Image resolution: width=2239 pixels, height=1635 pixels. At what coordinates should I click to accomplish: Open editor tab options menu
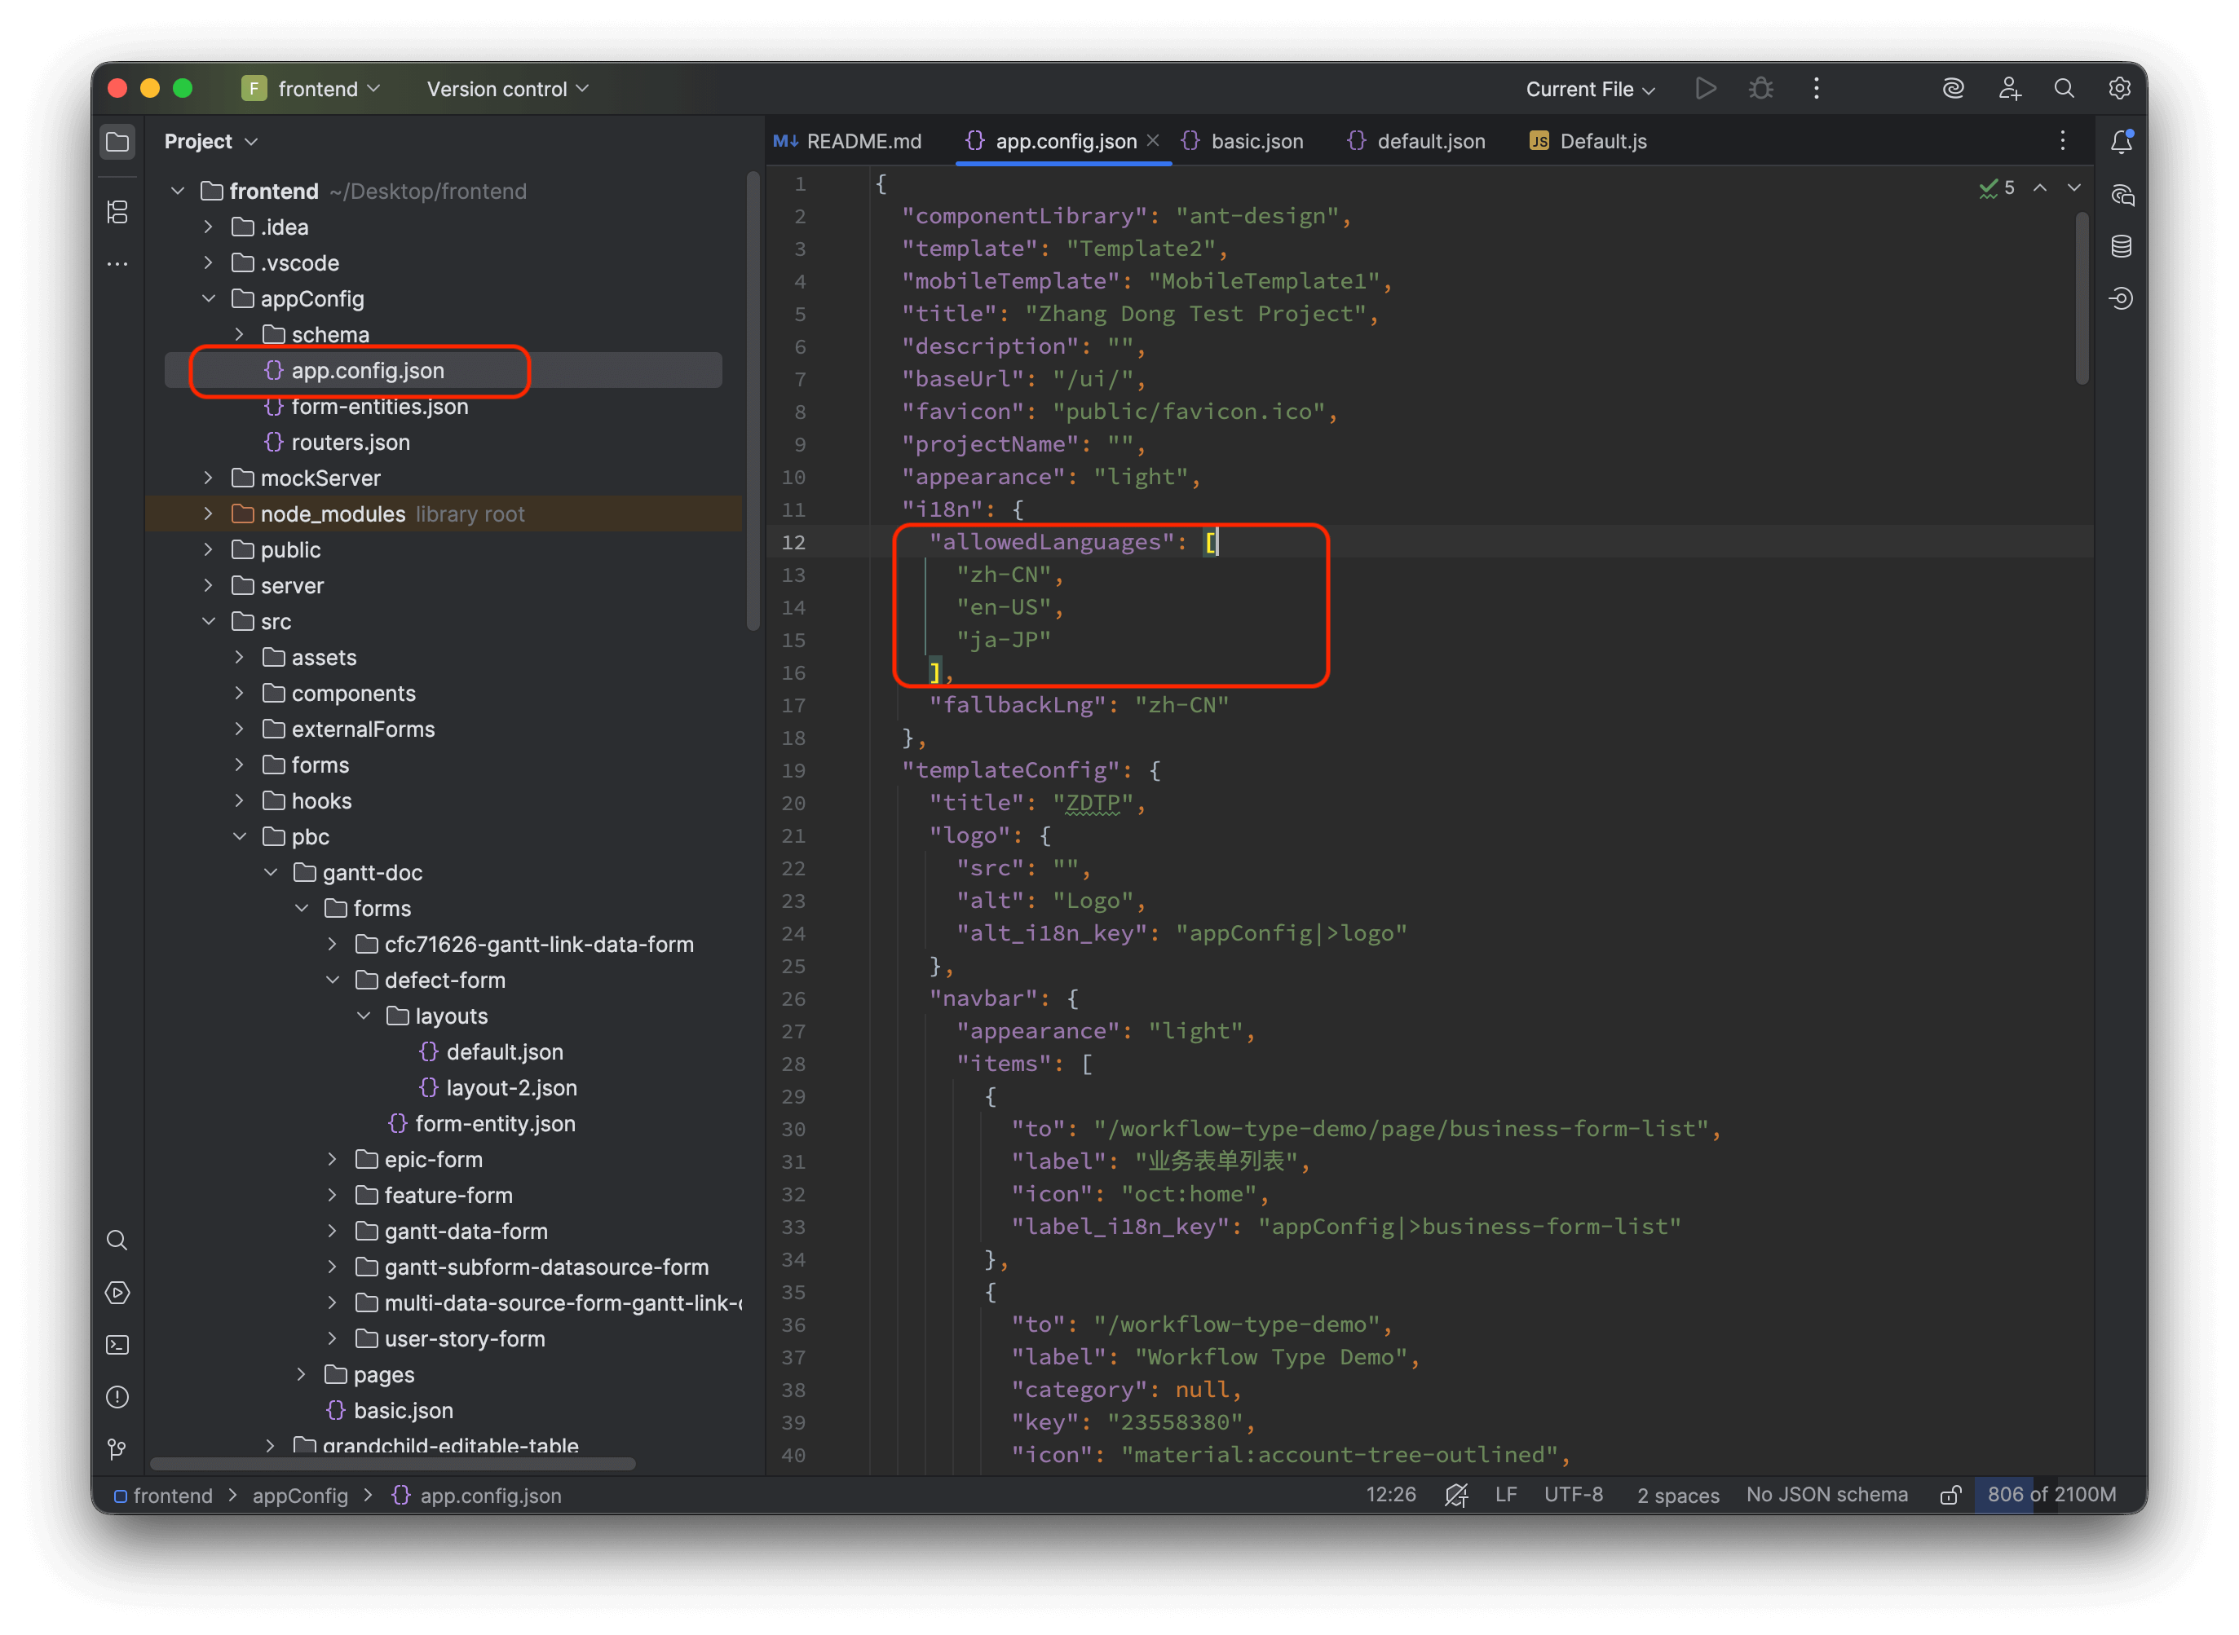click(2063, 142)
